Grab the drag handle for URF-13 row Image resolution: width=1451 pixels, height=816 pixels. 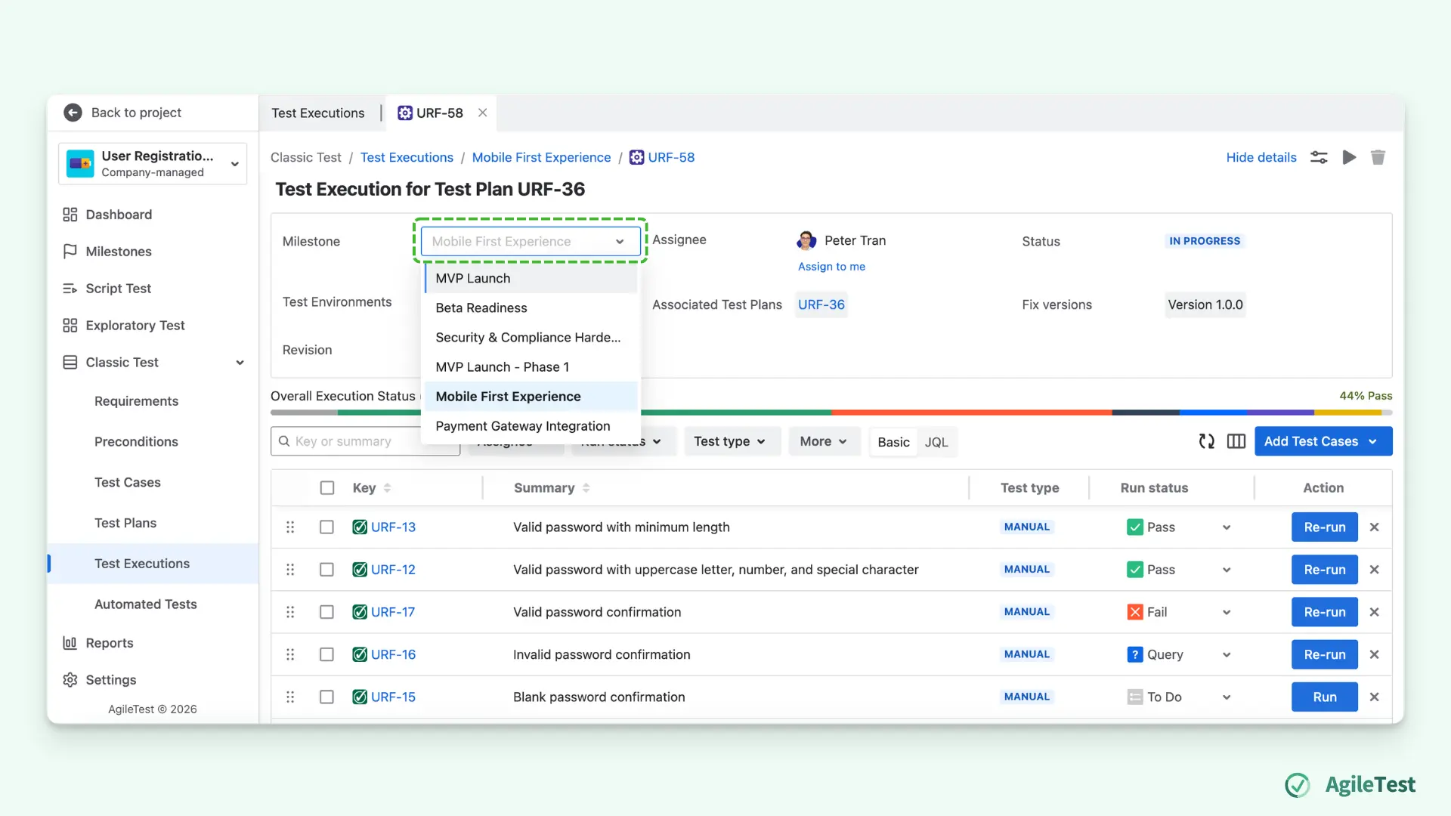tap(290, 527)
